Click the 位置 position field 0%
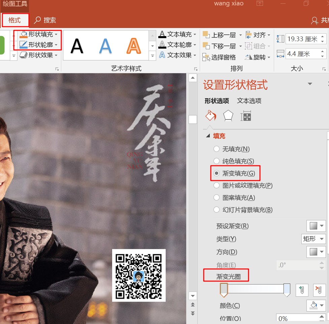 click(298, 318)
